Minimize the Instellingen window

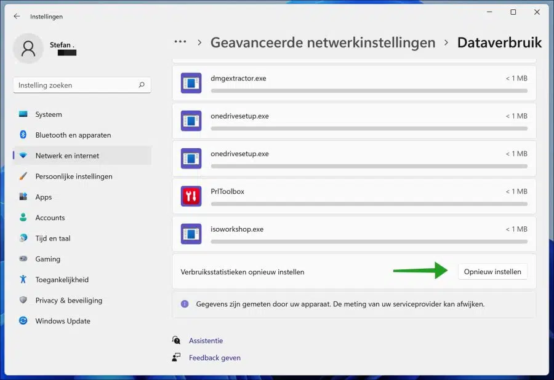[489, 12]
